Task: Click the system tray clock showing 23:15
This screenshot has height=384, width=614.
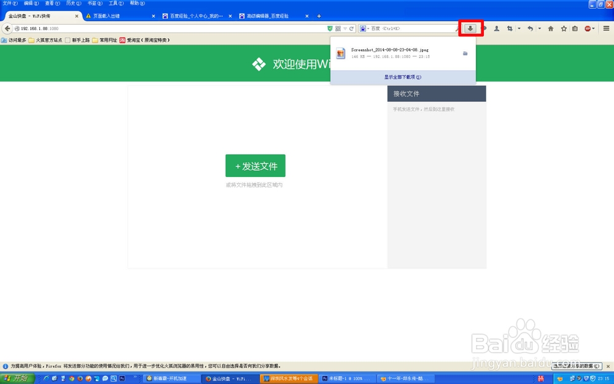Action: [x=604, y=378]
